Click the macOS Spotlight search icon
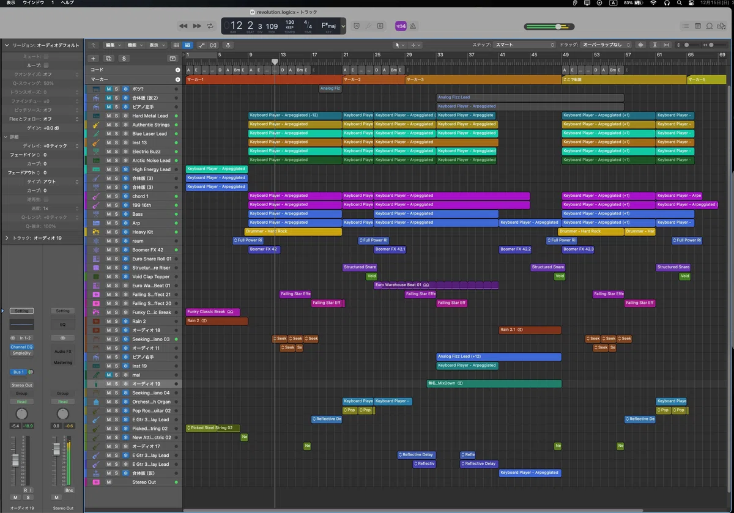This screenshot has width=734, height=513. pyautogui.click(x=679, y=3)
